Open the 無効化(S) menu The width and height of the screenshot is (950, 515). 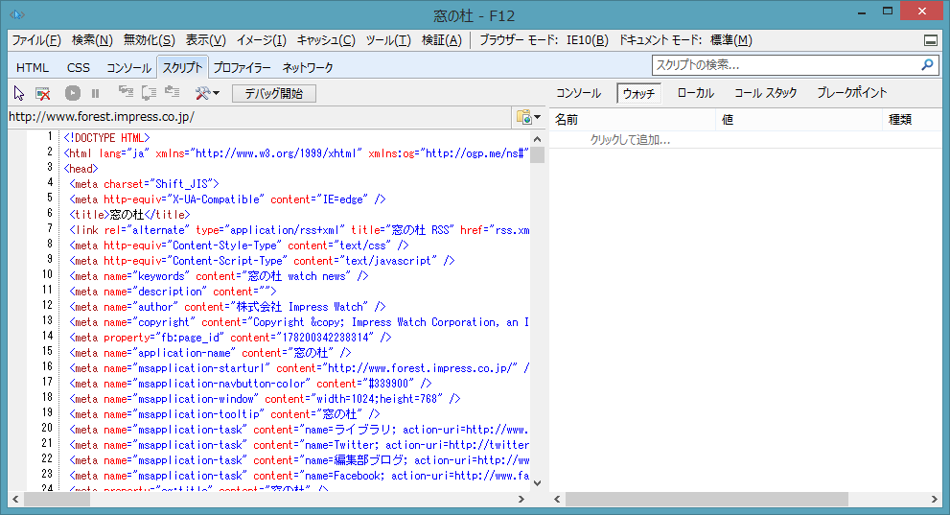pyautogui.click(x=149, y=40)
